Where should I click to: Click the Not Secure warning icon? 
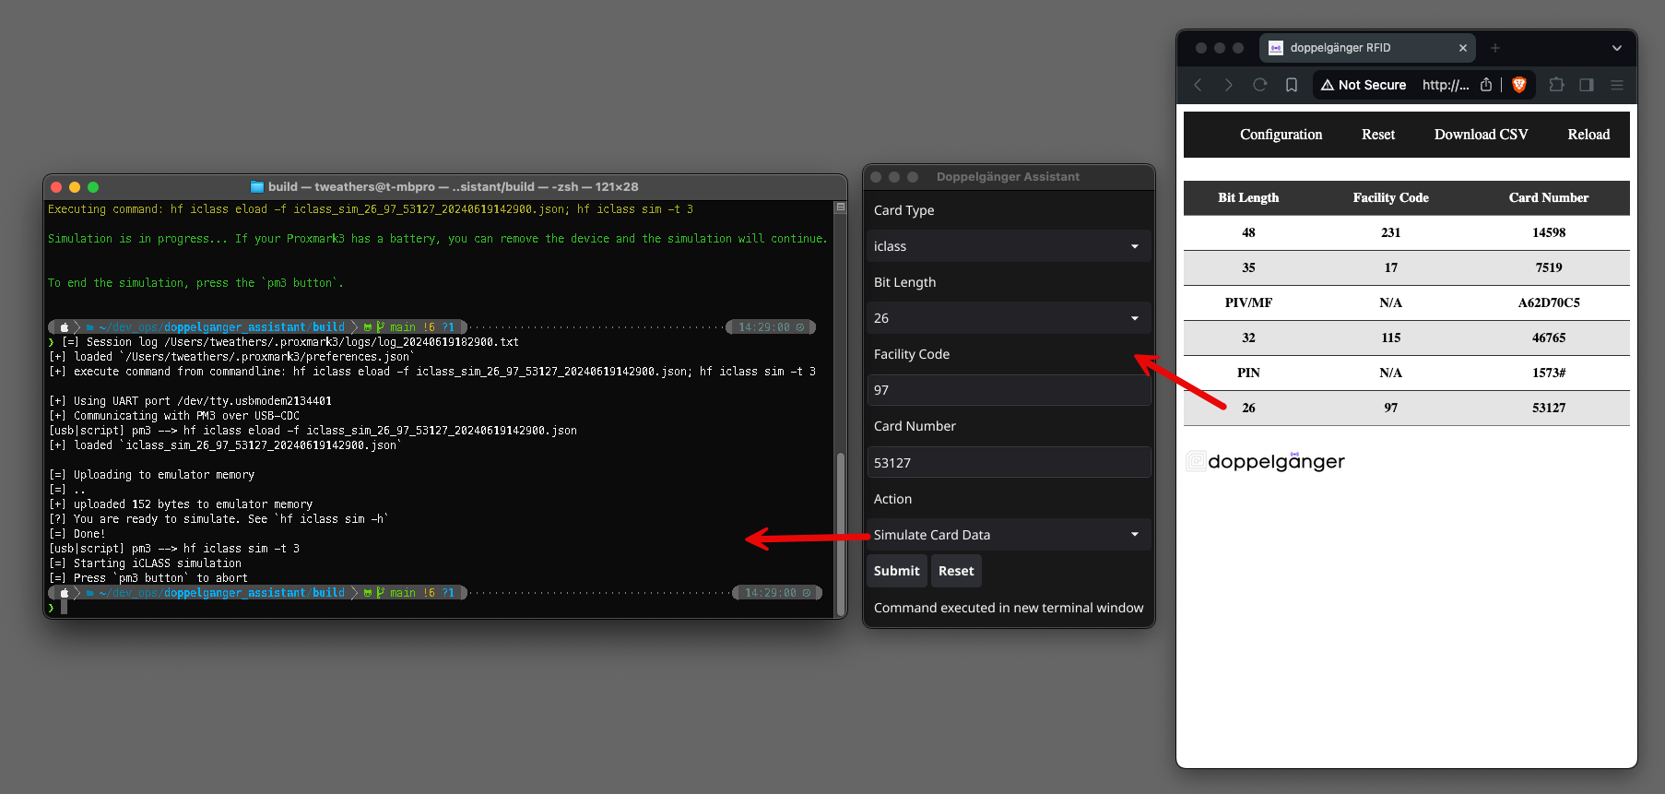pyautogui.click(x=1328, y=85)
